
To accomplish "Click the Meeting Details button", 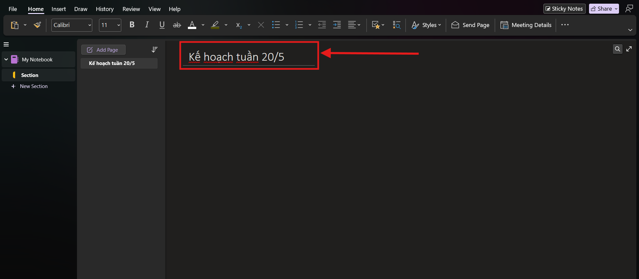I will pos(526,25).
